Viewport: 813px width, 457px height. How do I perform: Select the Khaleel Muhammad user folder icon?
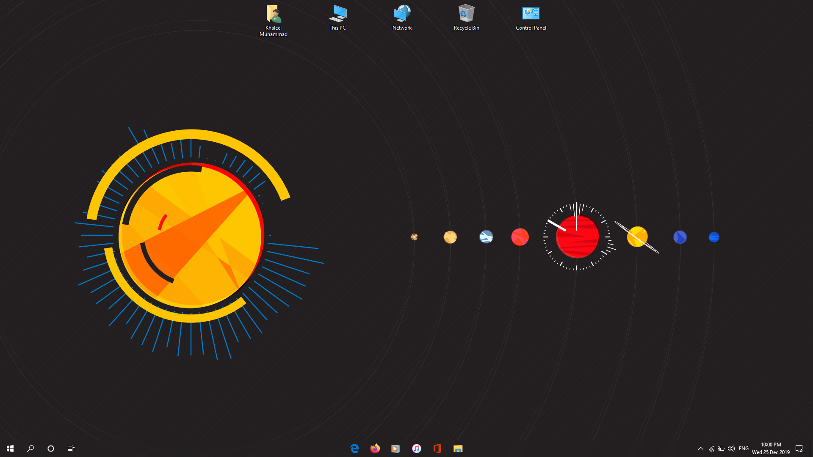point(274,20)
